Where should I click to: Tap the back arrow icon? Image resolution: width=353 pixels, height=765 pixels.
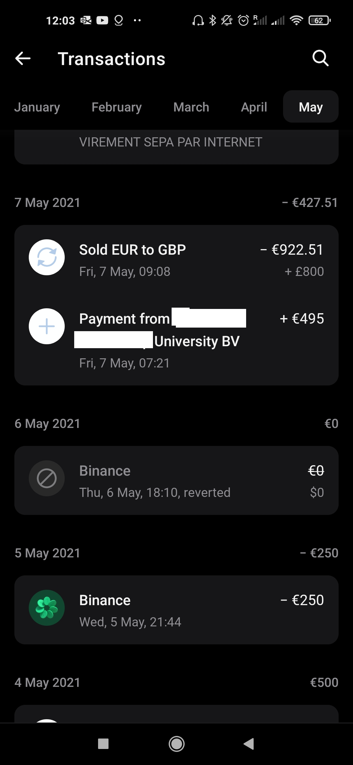pos(23,59)
